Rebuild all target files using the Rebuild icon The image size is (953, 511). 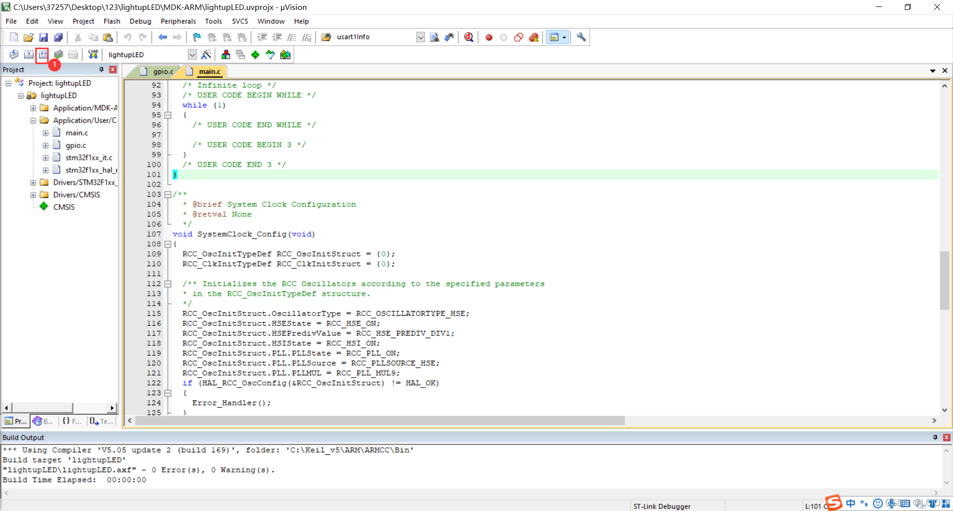[43, 55]
